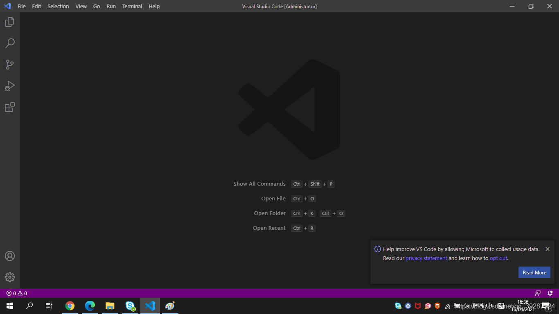Viewport: 559px width, 314px height.
Task: Open the File menu
Action: [x=21, y=6]
